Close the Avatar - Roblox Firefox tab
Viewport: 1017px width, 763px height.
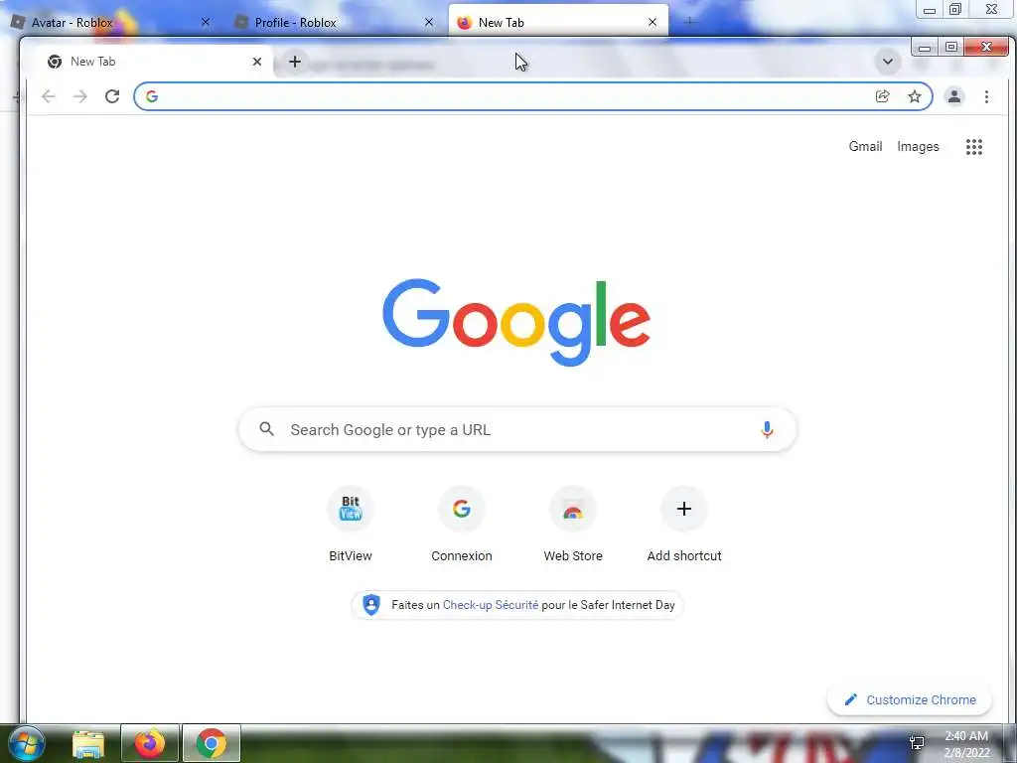pyautogui.click(x=206, y=22)
